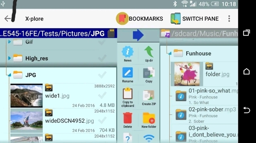Collapse the JPG folder tree arrow

pos(9,75)
